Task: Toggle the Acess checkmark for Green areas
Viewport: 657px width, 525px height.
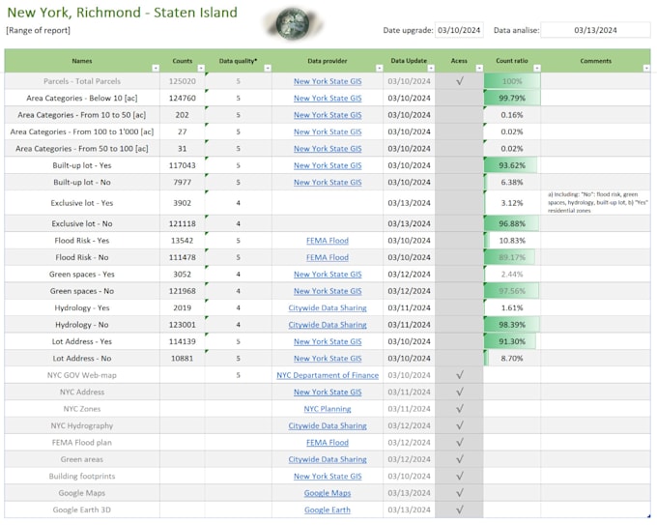Action: (x=460, y=459)
